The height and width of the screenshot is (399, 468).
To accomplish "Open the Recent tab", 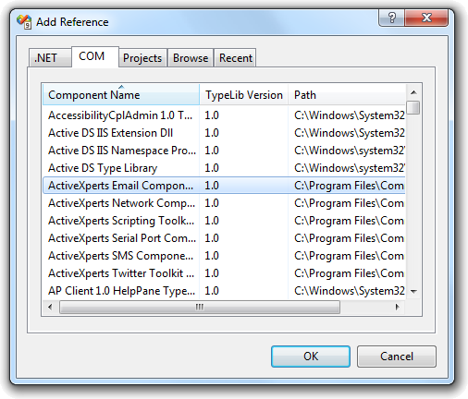I will tap(236, 58).
